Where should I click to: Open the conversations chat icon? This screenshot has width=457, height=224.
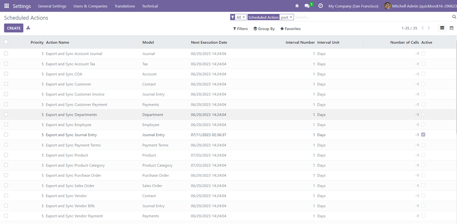point(307,6)
